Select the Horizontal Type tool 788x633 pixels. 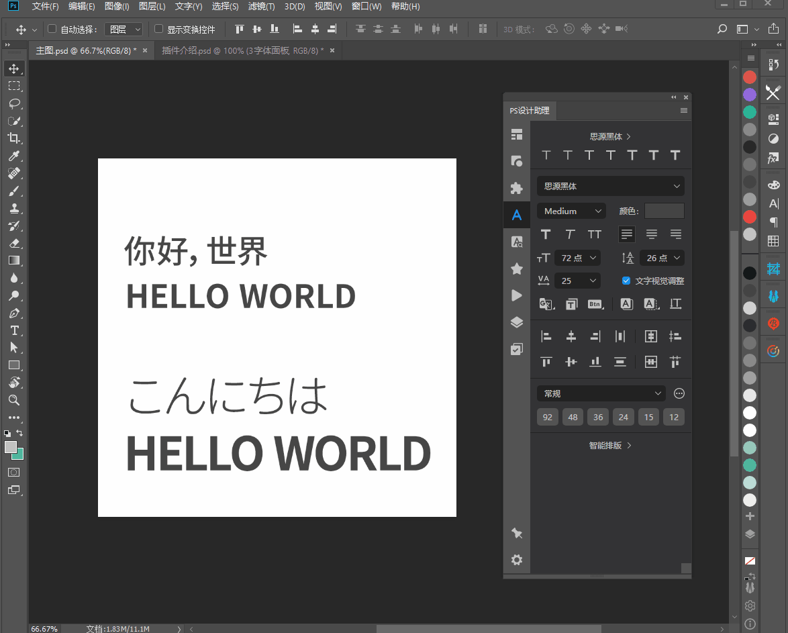pos(13,330)
